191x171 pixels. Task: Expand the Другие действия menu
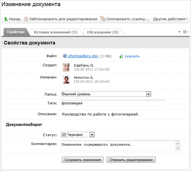pos(170,19)
